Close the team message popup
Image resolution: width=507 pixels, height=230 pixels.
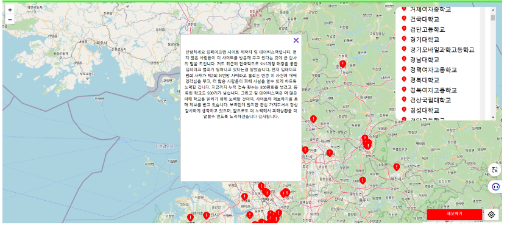tap(296, 40)
